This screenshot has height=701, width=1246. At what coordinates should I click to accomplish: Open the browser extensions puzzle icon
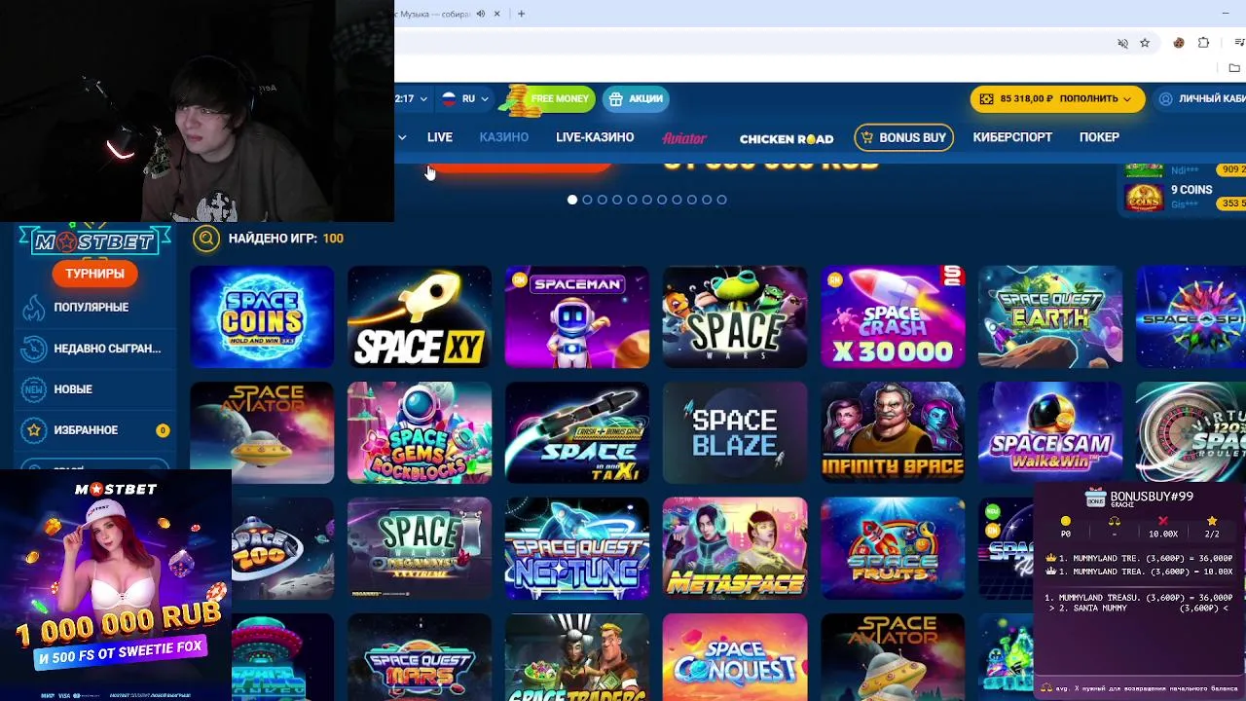[1204, 43]
